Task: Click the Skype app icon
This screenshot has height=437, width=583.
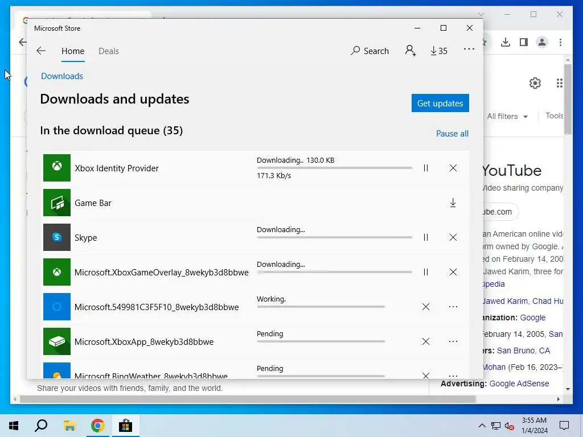Action: [x=57, y=237]
